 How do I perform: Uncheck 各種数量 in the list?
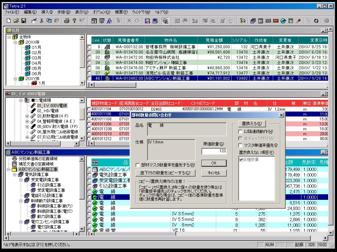(241, 159)
